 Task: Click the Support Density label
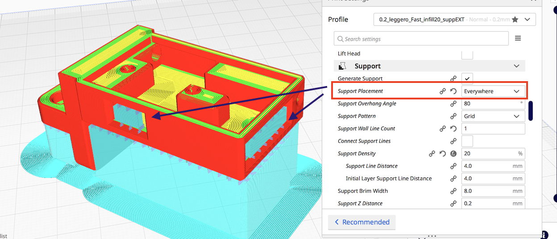click(x=357, y=153)
